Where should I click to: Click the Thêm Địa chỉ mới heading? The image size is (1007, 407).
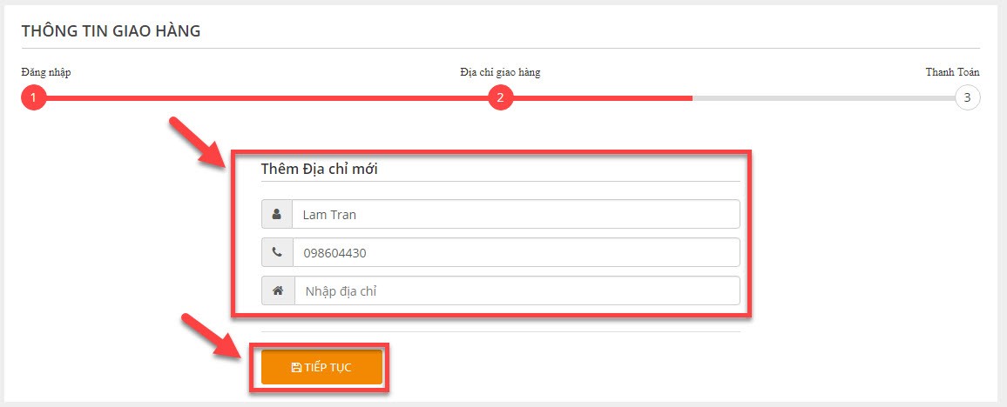tap(319, 170)
